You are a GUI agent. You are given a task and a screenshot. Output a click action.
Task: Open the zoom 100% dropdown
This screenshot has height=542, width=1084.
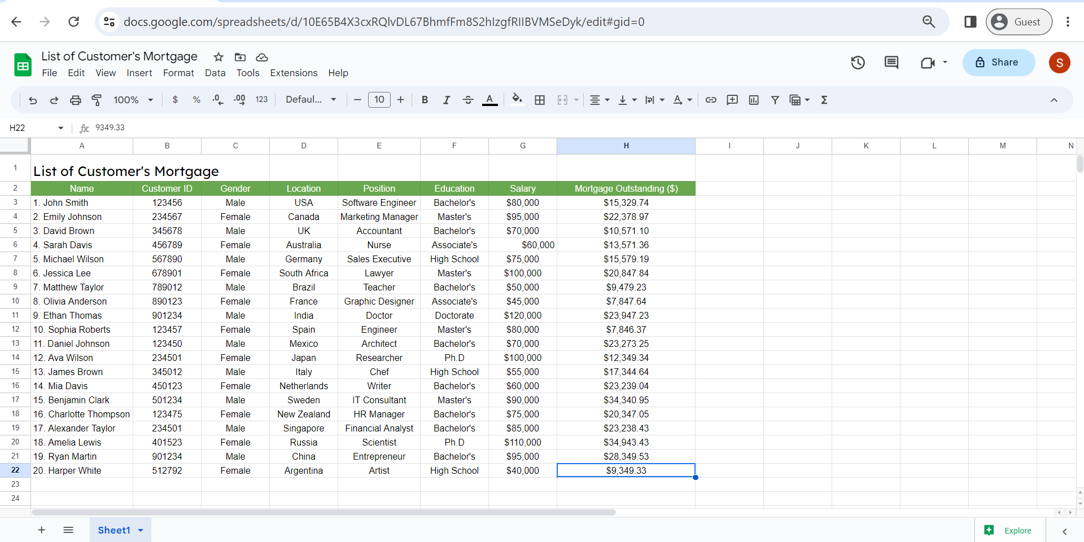pos(133,100)
